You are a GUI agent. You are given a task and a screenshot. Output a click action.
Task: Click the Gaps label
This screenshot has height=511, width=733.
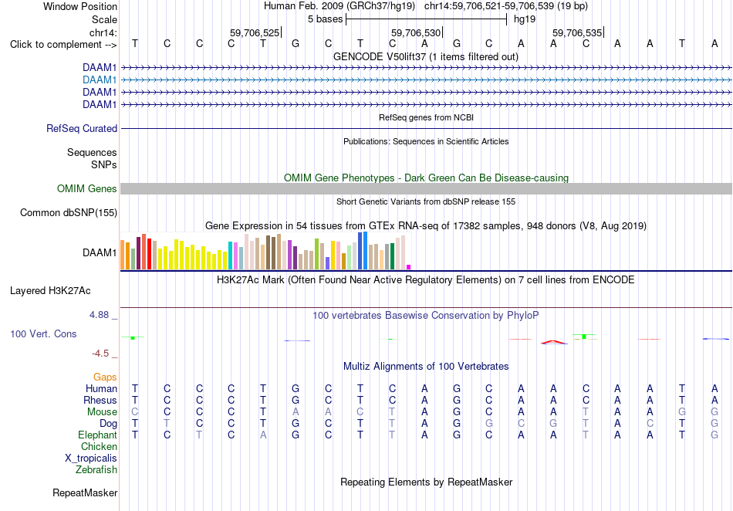point(105,377)
